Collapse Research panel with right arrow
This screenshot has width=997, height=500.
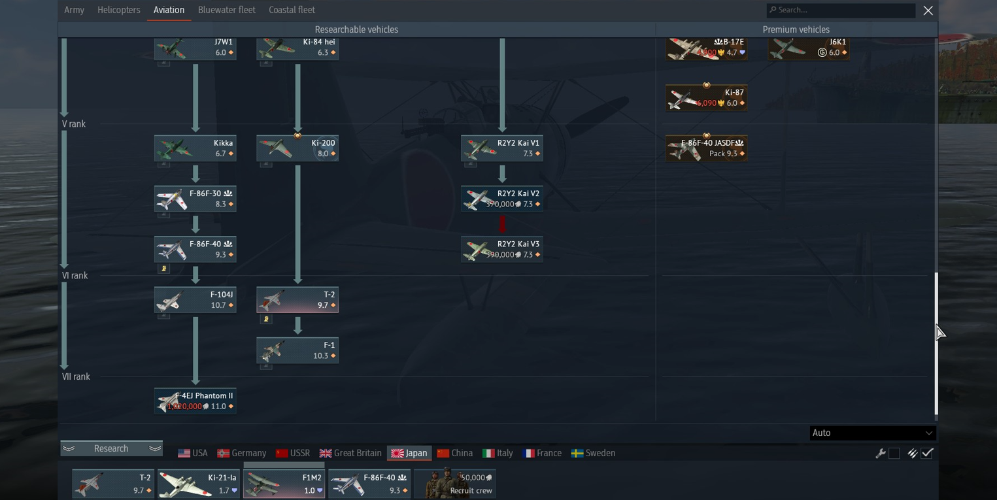(155, 448)
